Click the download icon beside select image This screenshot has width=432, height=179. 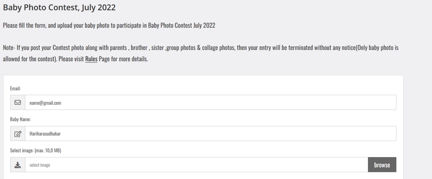click(18, 165)
